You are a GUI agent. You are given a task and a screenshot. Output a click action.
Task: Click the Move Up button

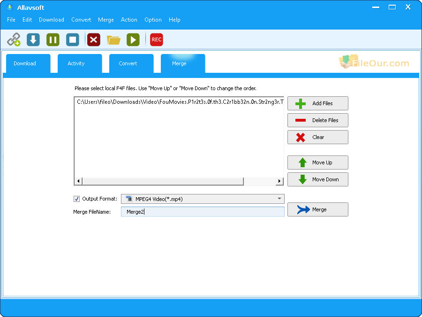(x=318, y=162)
